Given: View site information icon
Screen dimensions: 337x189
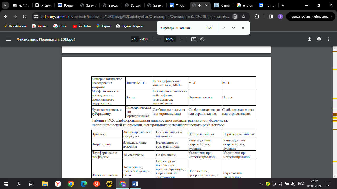Looking at the screenshot, I should click(36, 17).
